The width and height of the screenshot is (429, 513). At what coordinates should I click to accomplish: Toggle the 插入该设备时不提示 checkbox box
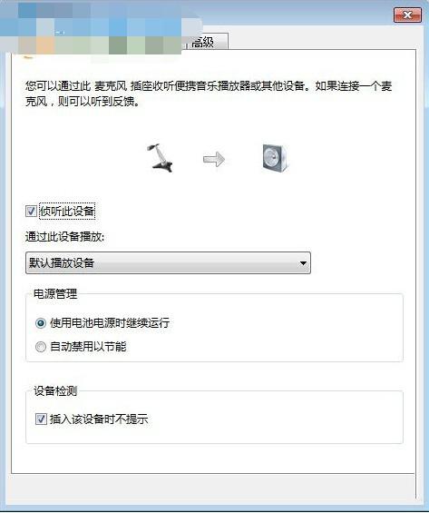pyautogui.click(x=41, y=419)
